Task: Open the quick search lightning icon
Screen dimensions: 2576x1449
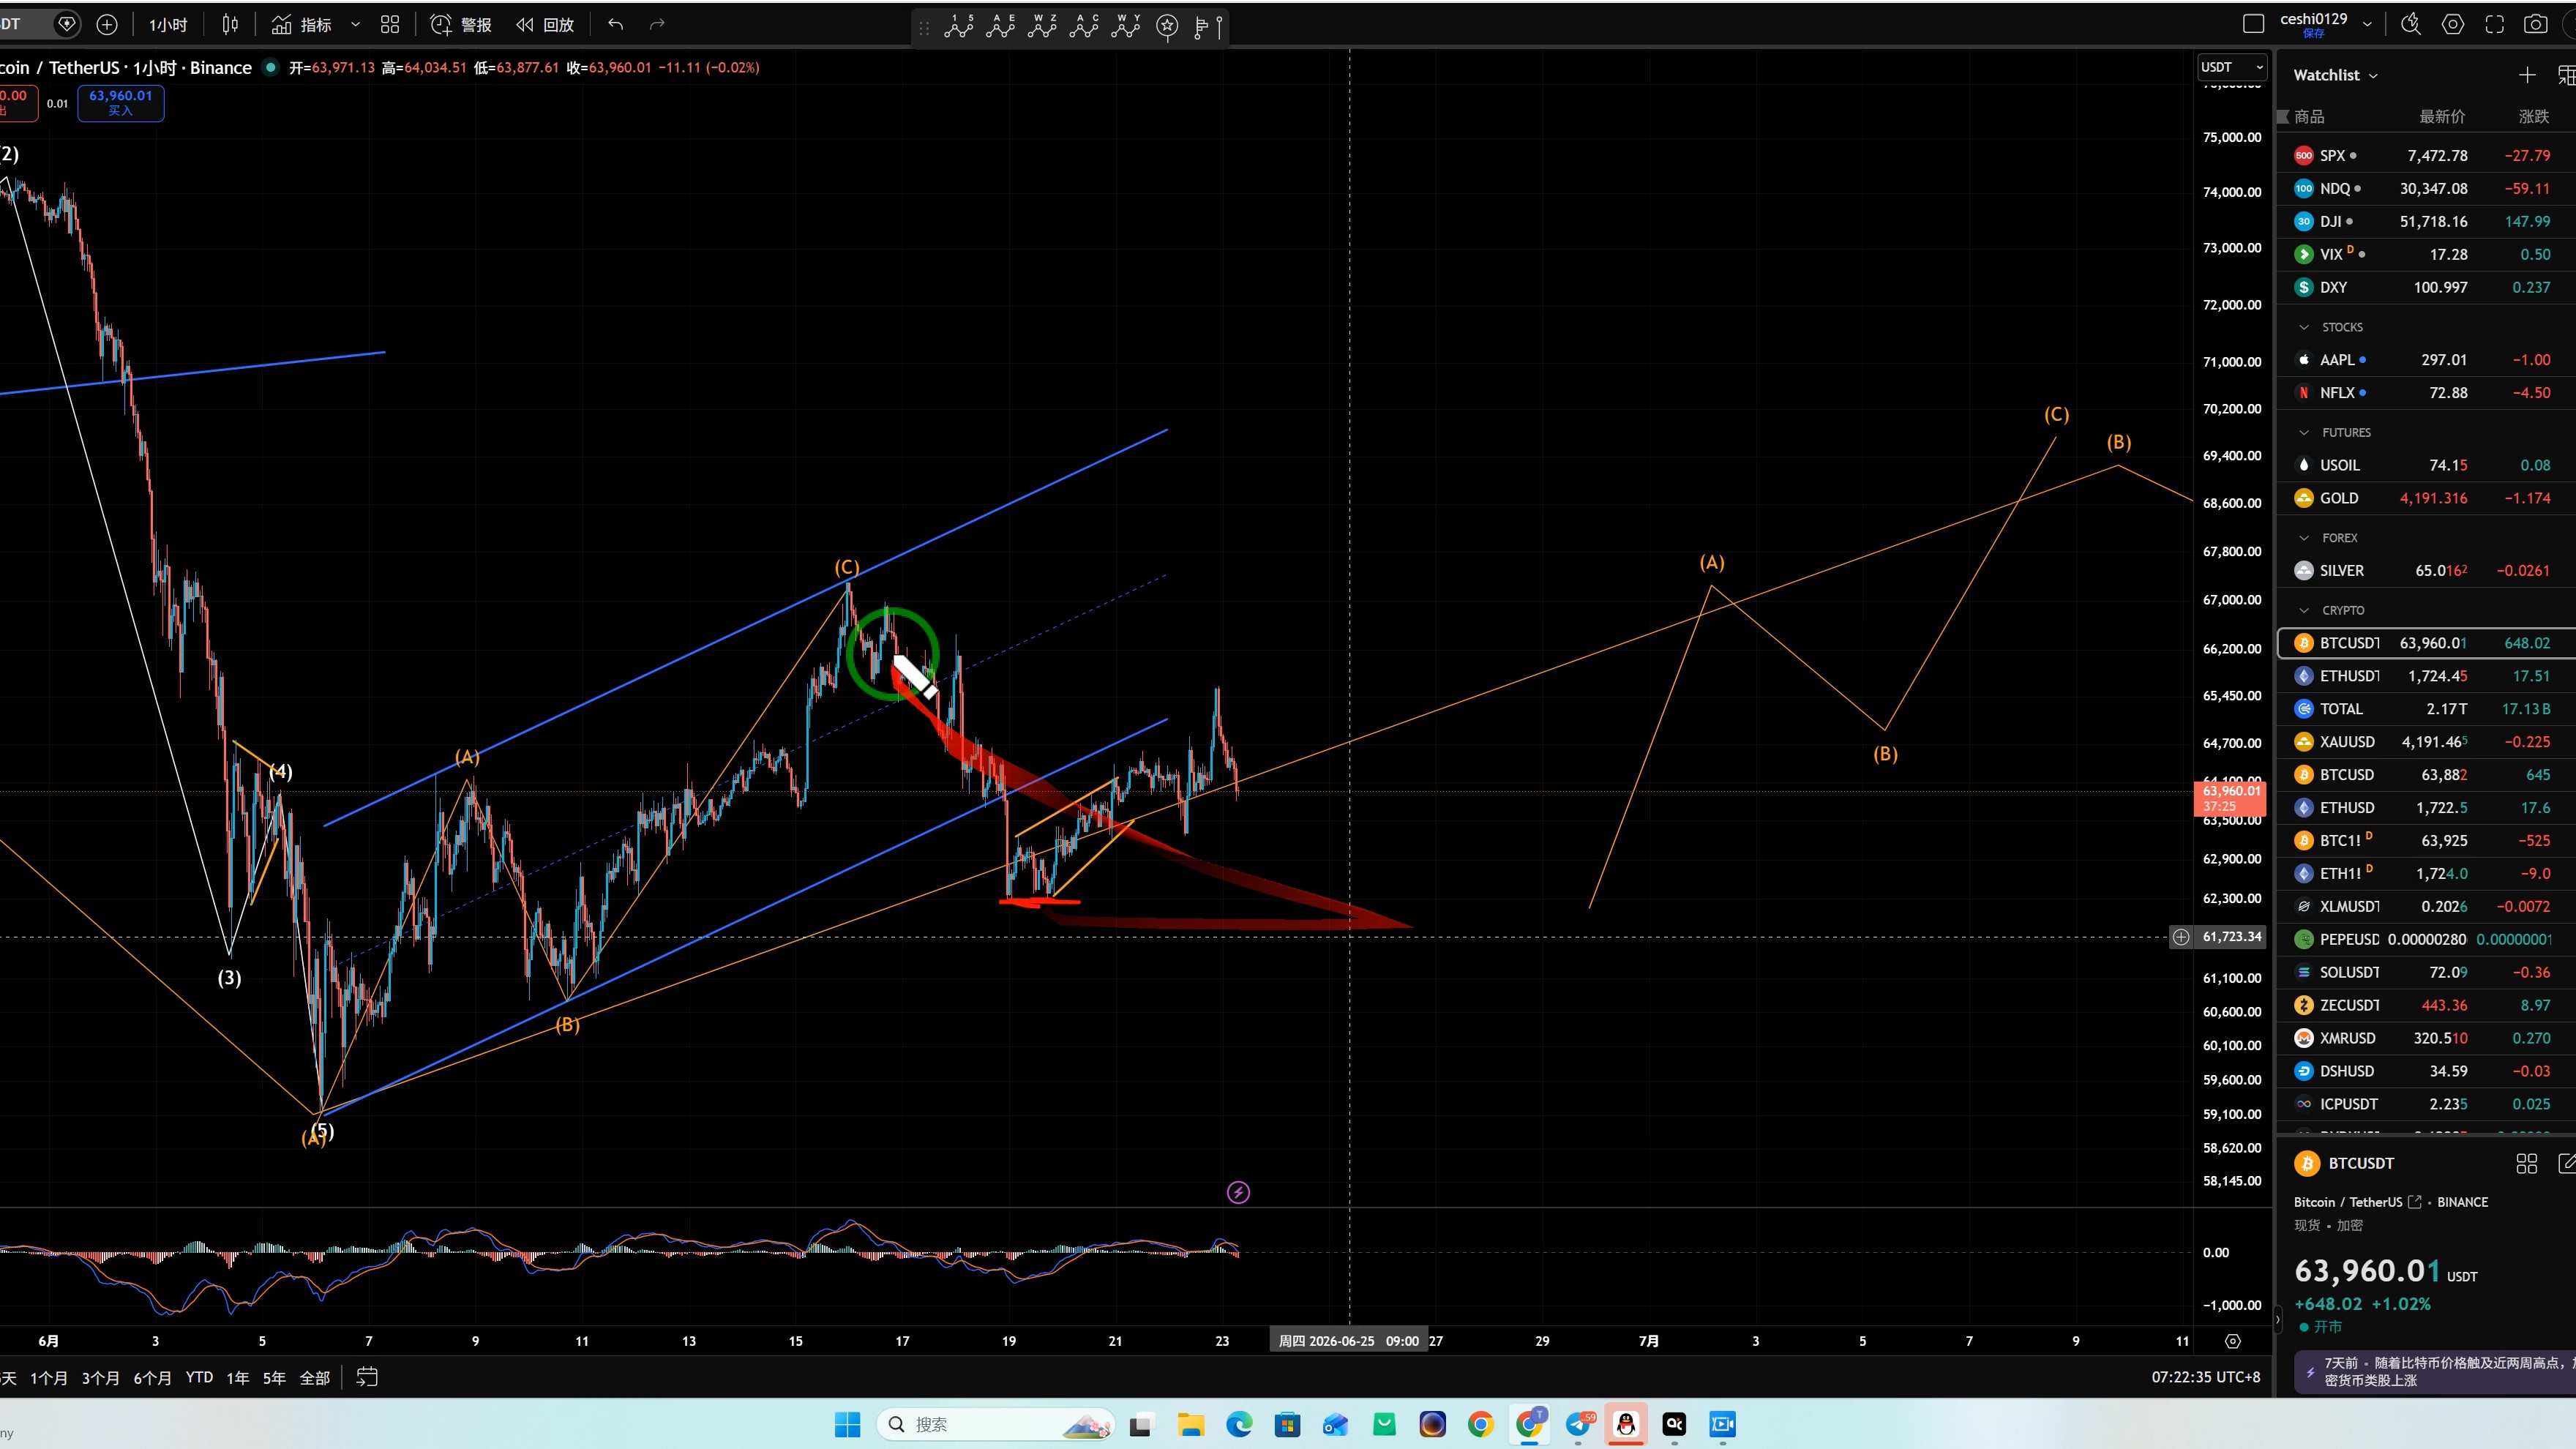Action: [x=2411, y=24]
